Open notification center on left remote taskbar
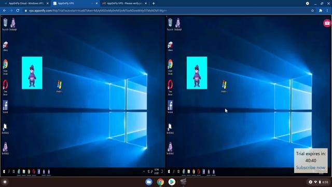Screen dimensions: 332x187 point(162,171)
